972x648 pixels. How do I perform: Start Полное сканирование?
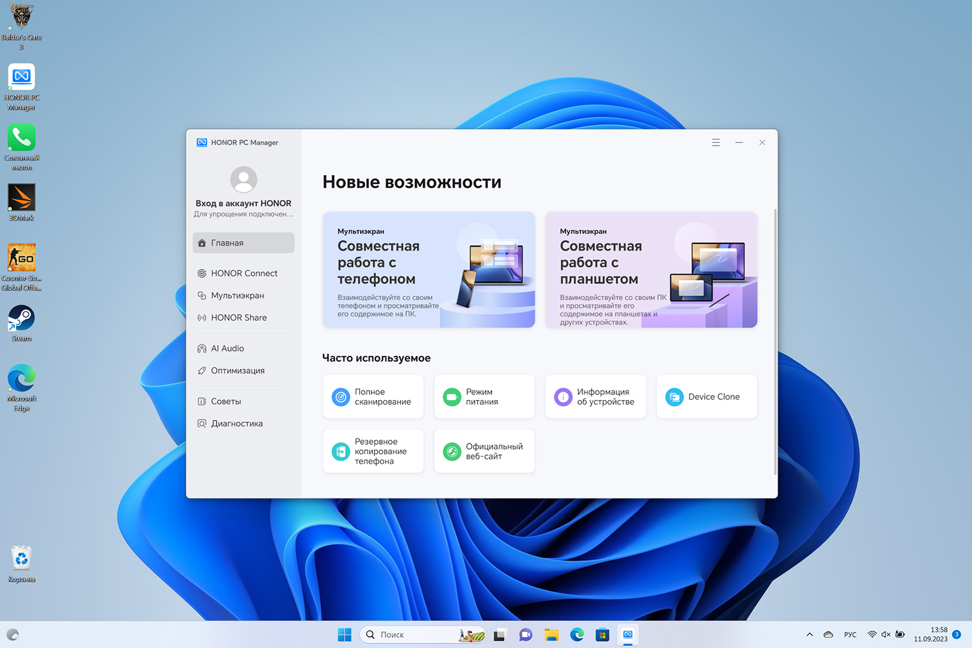coord(373,397)
